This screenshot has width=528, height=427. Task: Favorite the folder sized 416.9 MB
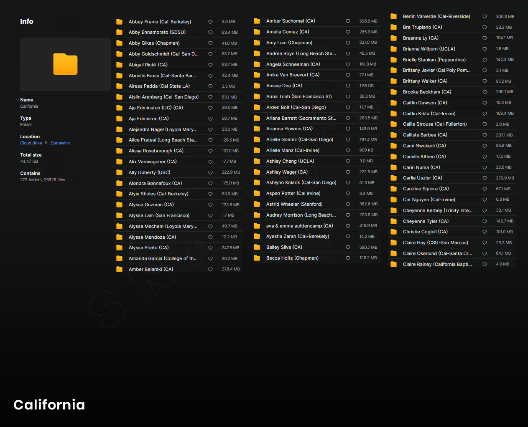pos(348,226)
